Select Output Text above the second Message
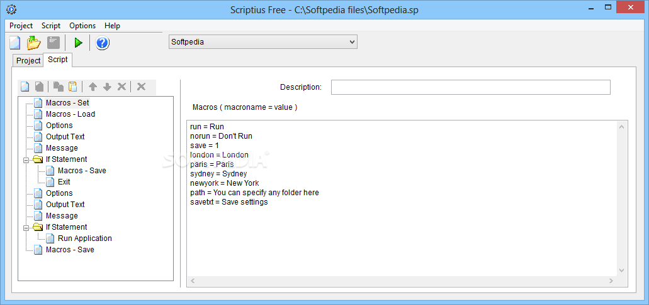Screen dimensions: 649x305 click(x=65, y=205)
